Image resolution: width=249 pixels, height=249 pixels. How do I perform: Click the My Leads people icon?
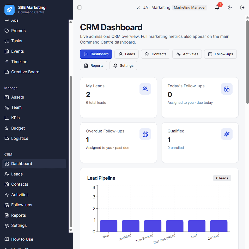[x=145, y=89]
